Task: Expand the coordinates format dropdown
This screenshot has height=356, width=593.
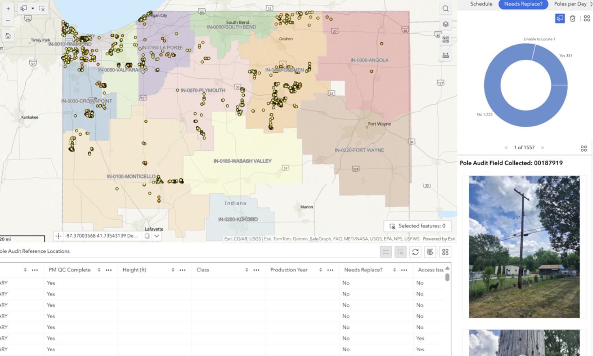Action: tap(157, 236)
